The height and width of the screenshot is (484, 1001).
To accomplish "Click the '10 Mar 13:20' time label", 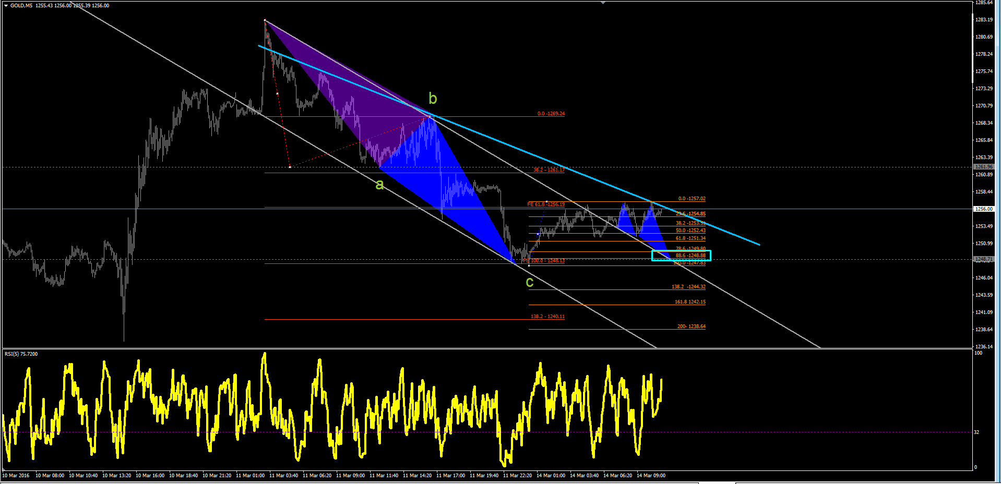I will coord(117,476).
